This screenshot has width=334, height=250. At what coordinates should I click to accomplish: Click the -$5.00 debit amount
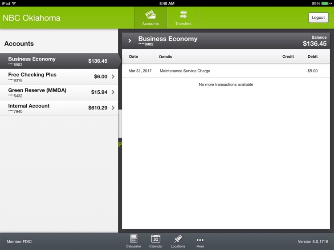click(312, 71)
